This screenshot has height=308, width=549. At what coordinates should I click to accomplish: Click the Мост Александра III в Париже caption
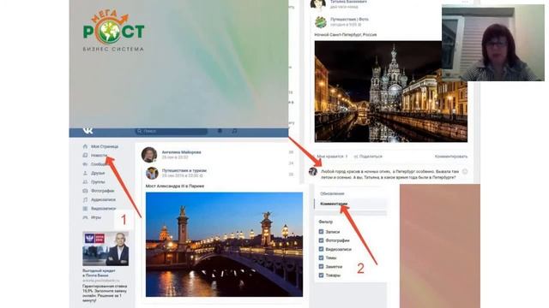point(175,187)
